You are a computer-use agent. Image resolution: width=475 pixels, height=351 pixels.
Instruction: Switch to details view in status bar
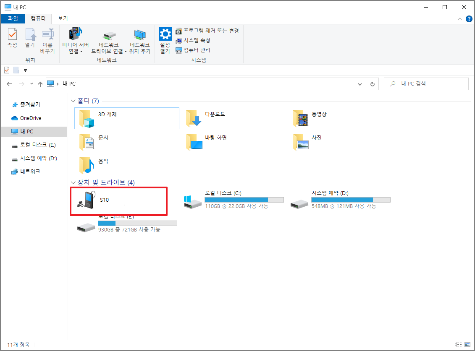458,345
